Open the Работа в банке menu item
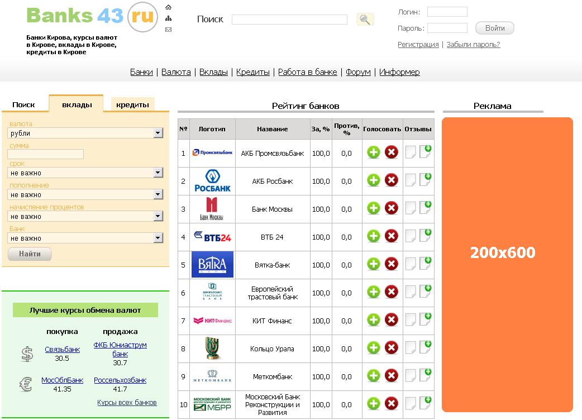The height and width of the screenshot is (420, 582). click(308, 72)
